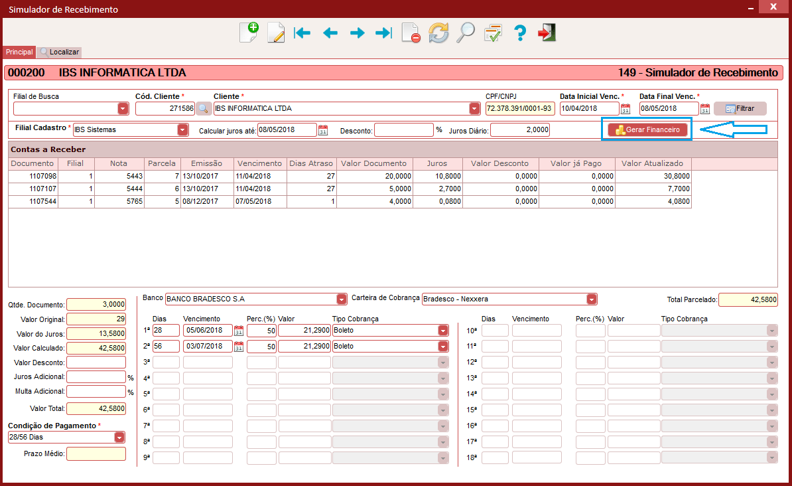This screenshot has width=792, height=486.
Task: Click the Total Parcelado field
Action: [x=748, y=300]
